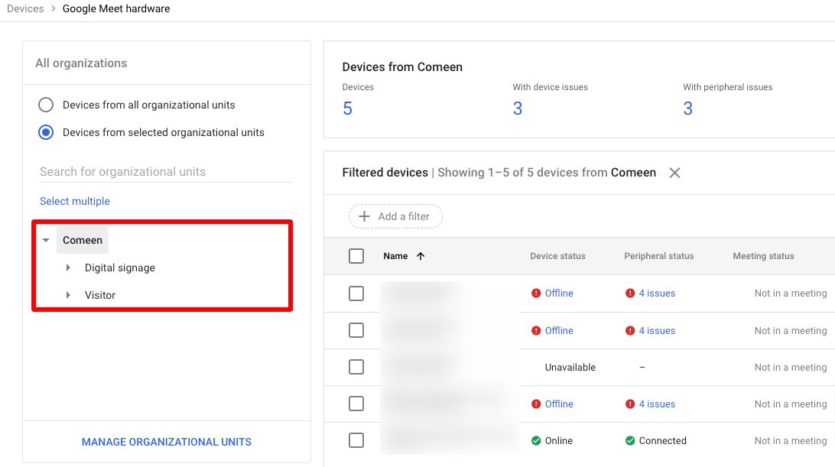Click the Devices from Comeen heading
This screenshot has height=467, width=835.
coord(402,67)
